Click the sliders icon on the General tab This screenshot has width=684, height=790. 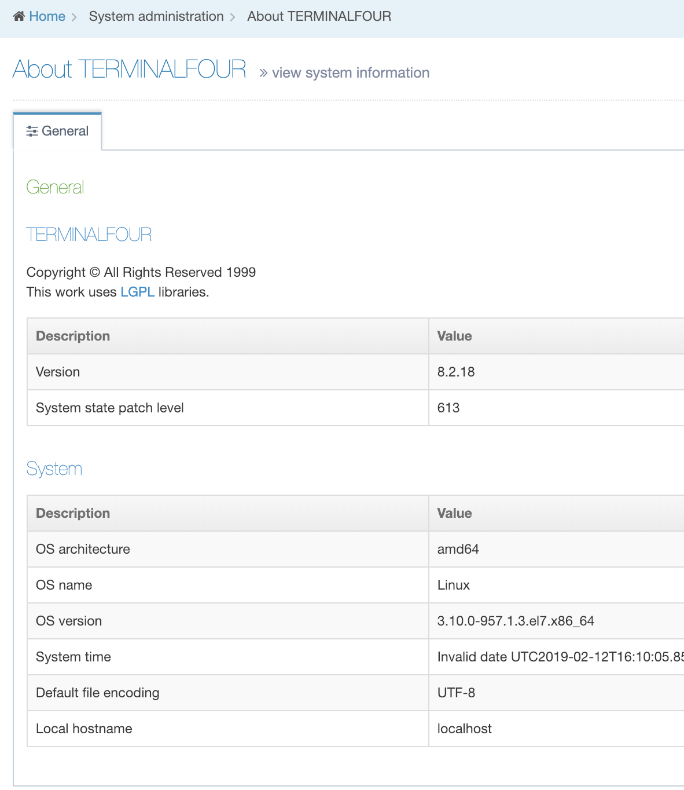click(32, 131)
